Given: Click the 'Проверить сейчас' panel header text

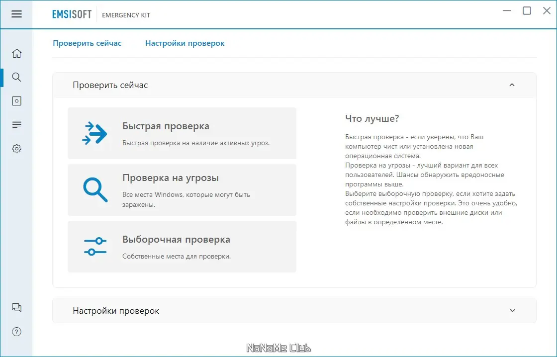Looking at the screenshot, I should pos(110,85).
